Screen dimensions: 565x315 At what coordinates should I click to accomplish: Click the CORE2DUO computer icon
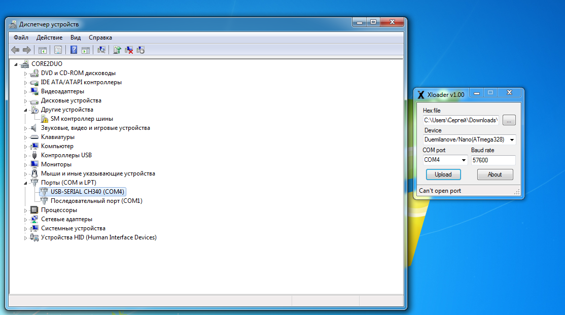click(24, 64)
